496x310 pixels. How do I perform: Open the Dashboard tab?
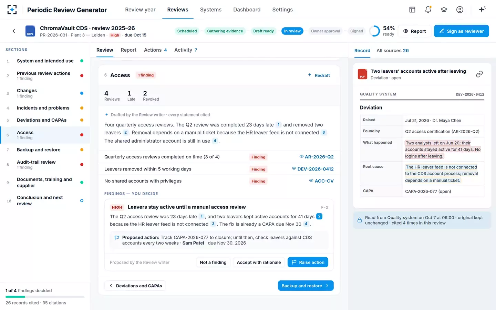[247, 10]
